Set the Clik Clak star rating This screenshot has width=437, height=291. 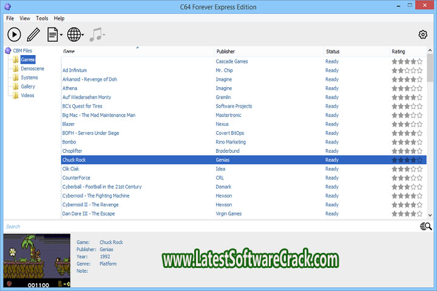pyautogui.click(x=407, y=169)
